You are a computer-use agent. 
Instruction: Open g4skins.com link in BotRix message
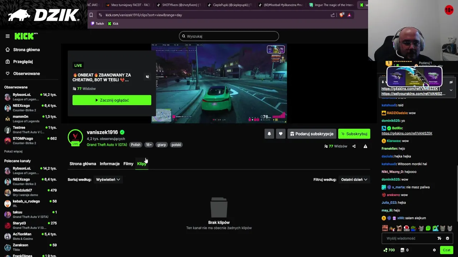[407, 133]
